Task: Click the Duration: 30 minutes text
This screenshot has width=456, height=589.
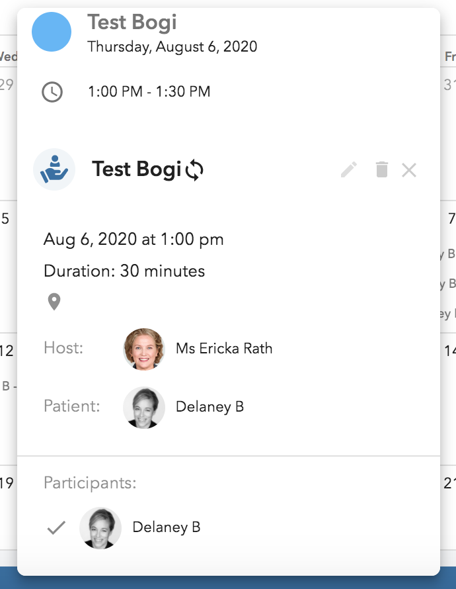Action: 124,271
